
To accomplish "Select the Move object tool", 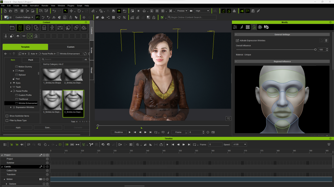I will tap(71, 11).
